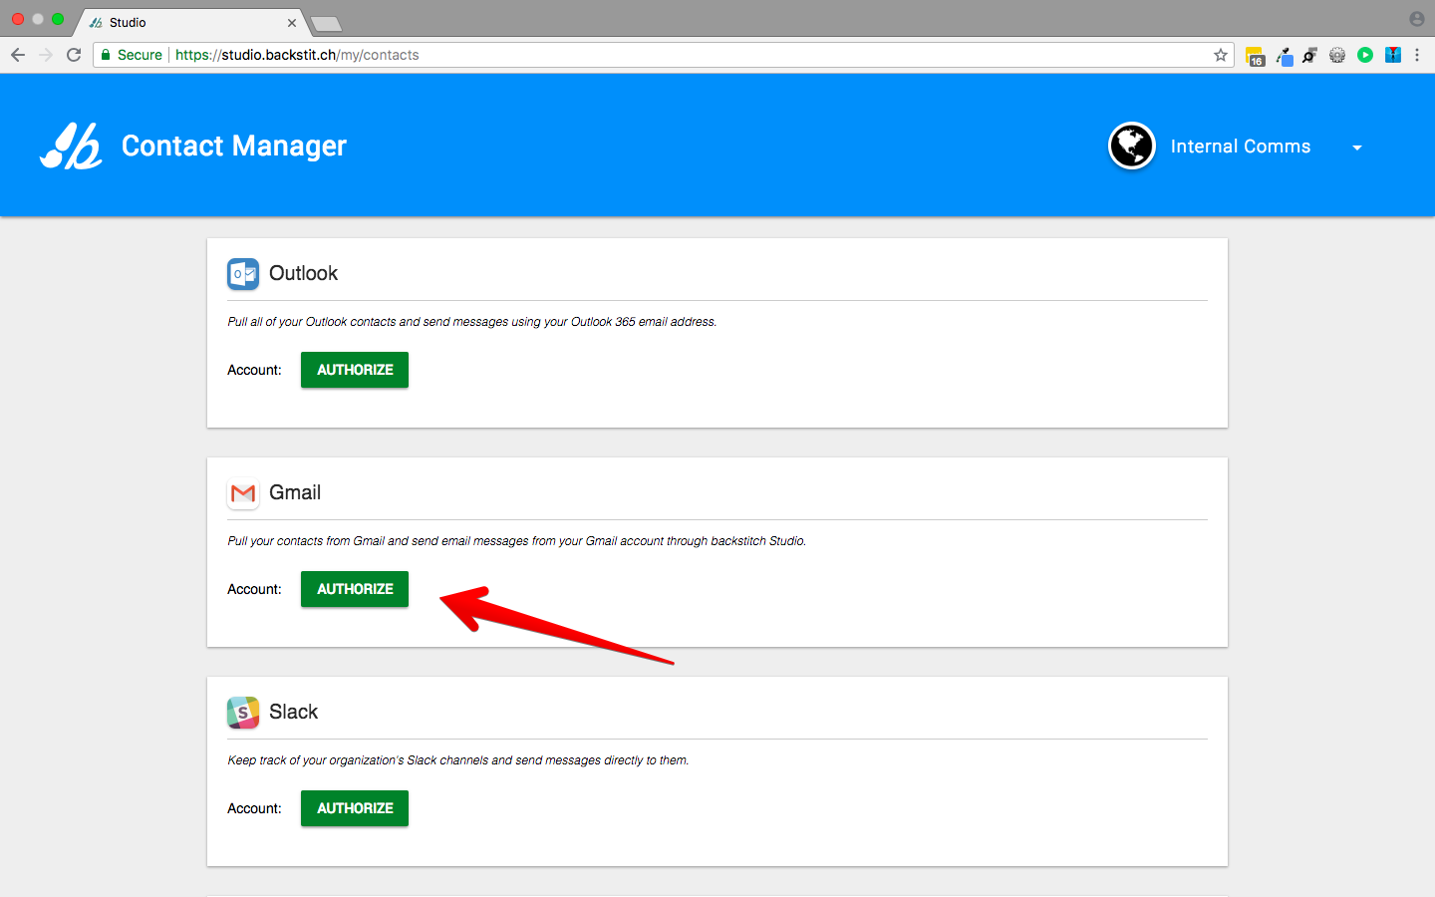Close the Studio tab
1435x897 pixels.
pyautogui.click(x=292, y=22)
